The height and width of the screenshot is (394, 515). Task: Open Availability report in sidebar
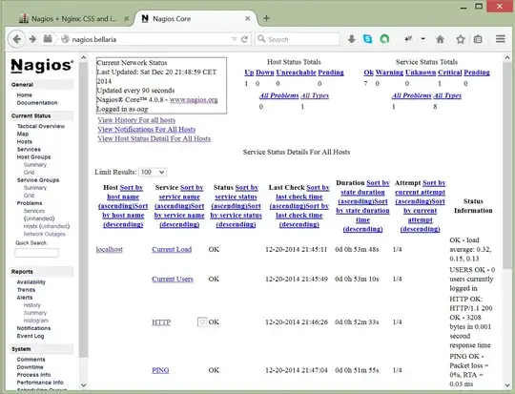click(31, 282)
